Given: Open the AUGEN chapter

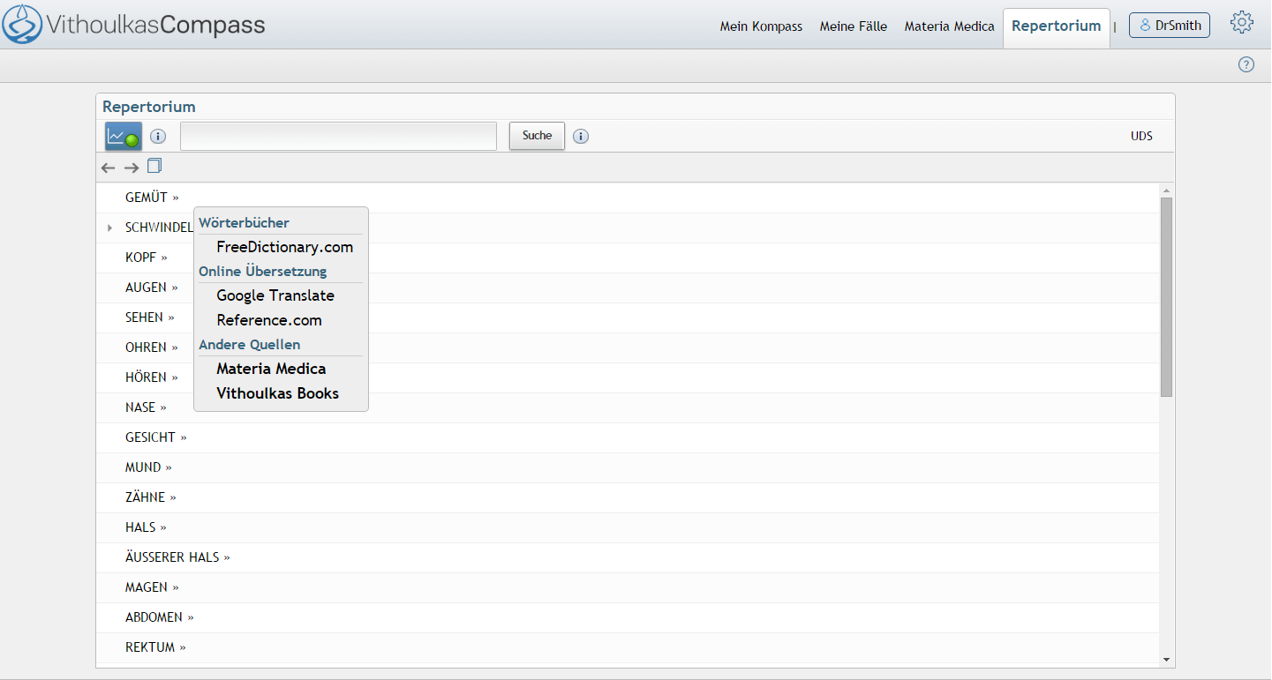Looking at the screenshot, I should (x=152, y=288).
